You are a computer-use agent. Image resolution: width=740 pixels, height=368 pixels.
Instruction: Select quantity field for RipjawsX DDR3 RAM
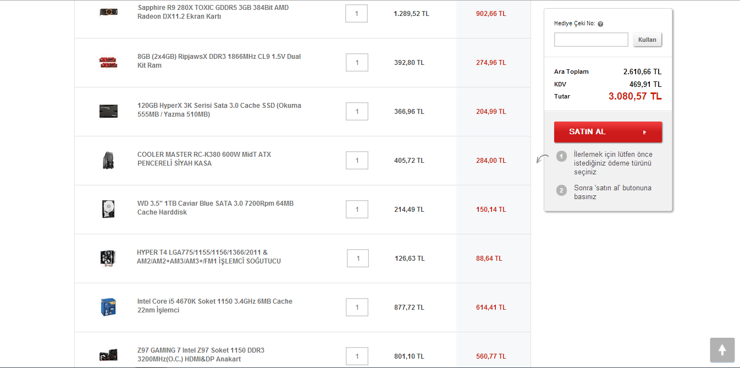(x=357, y=62)
